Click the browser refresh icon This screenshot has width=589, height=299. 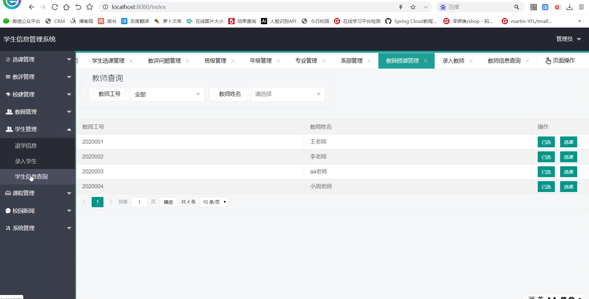(x=55, y=7)
